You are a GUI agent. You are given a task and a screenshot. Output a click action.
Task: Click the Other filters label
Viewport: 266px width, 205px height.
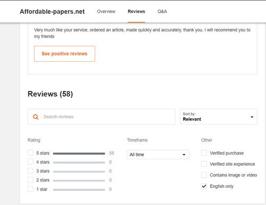(206, 140)
